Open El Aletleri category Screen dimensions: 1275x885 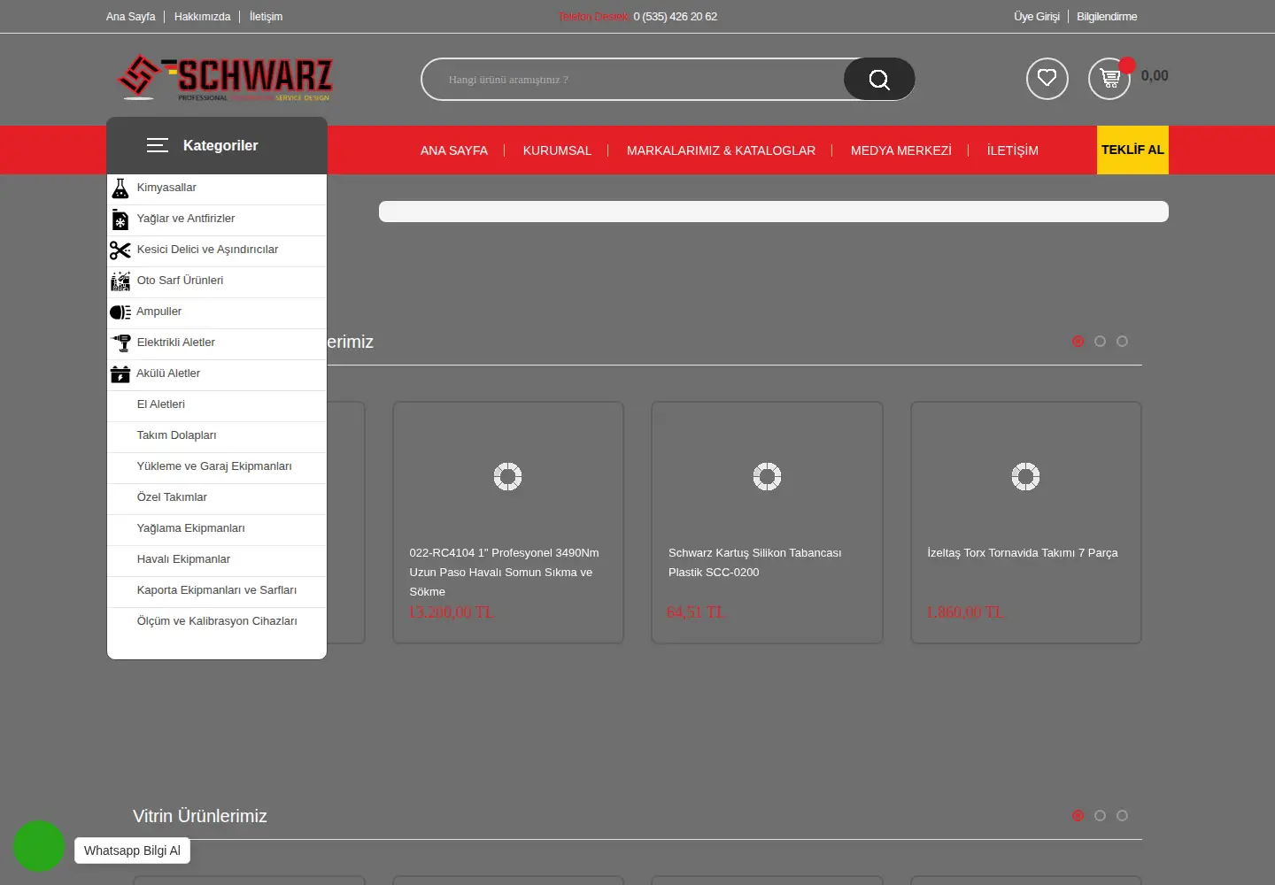pos(217,404)
